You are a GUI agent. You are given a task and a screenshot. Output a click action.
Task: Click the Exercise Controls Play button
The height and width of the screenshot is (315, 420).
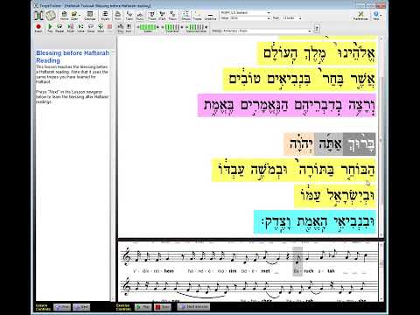tap(143, 307)
